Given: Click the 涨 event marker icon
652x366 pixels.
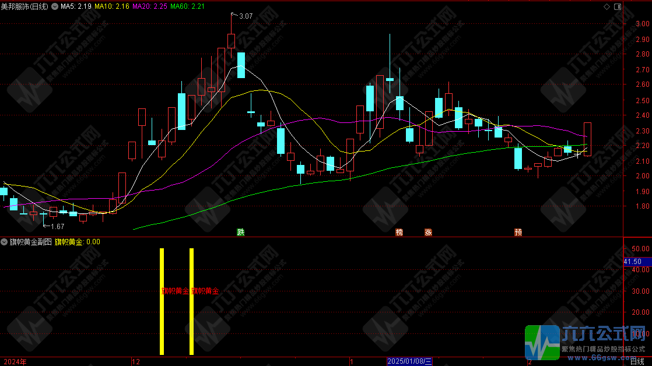Looking at the screenshot, I should tap(429, 232).
